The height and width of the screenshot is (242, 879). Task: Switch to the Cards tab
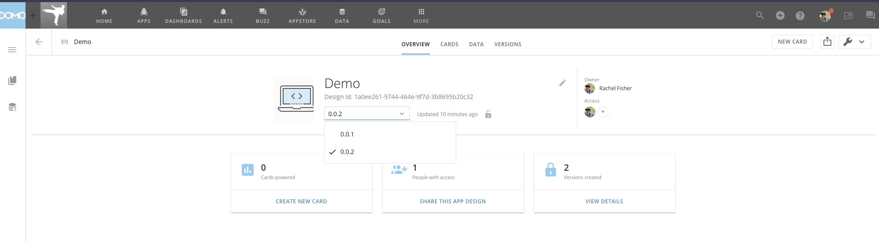[x=449, y=44]
